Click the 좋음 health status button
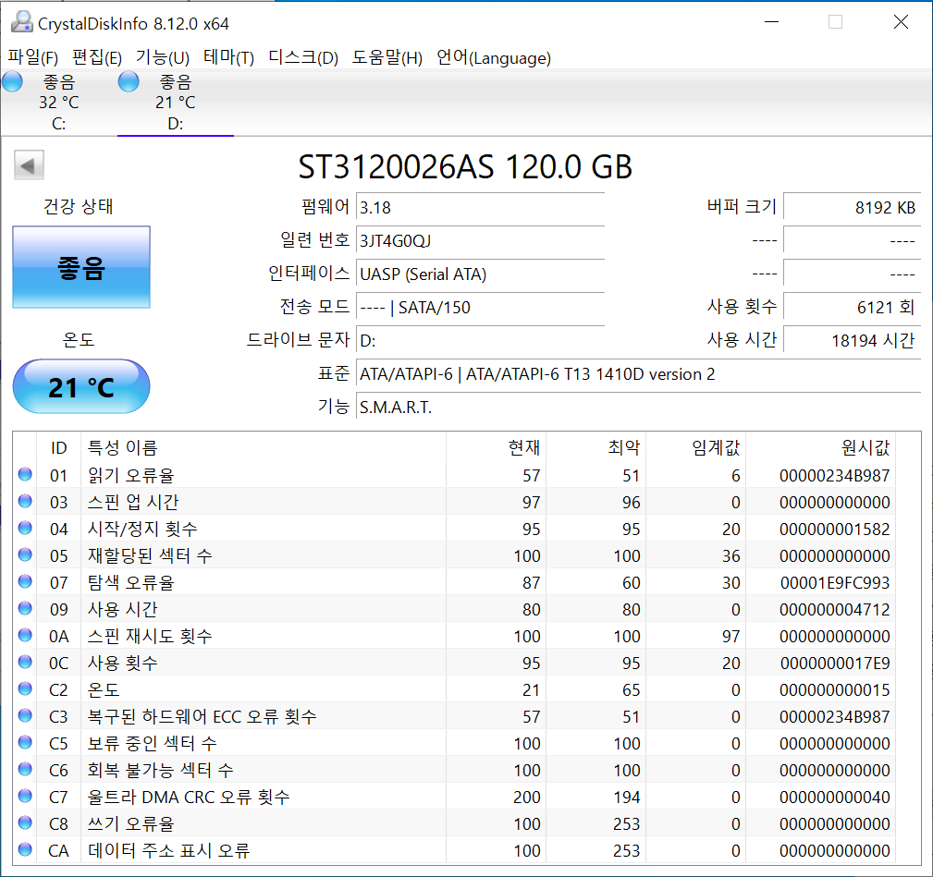The height and width of the screenshot is (877, 933). [81, 267]
